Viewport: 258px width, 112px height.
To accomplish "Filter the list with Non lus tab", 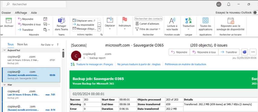I will coord(22,44).
